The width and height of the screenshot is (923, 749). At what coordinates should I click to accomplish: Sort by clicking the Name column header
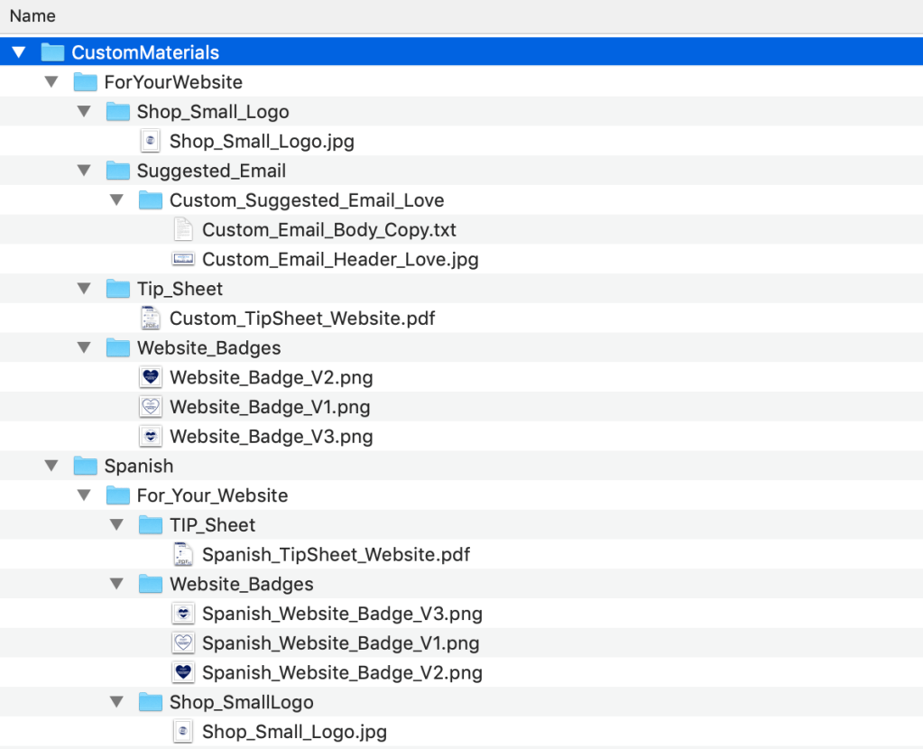[x=32, y=16]
